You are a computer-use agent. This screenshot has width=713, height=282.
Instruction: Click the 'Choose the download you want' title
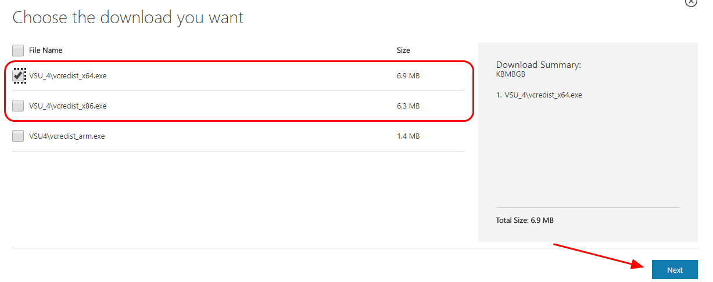[x=128, y=18]
